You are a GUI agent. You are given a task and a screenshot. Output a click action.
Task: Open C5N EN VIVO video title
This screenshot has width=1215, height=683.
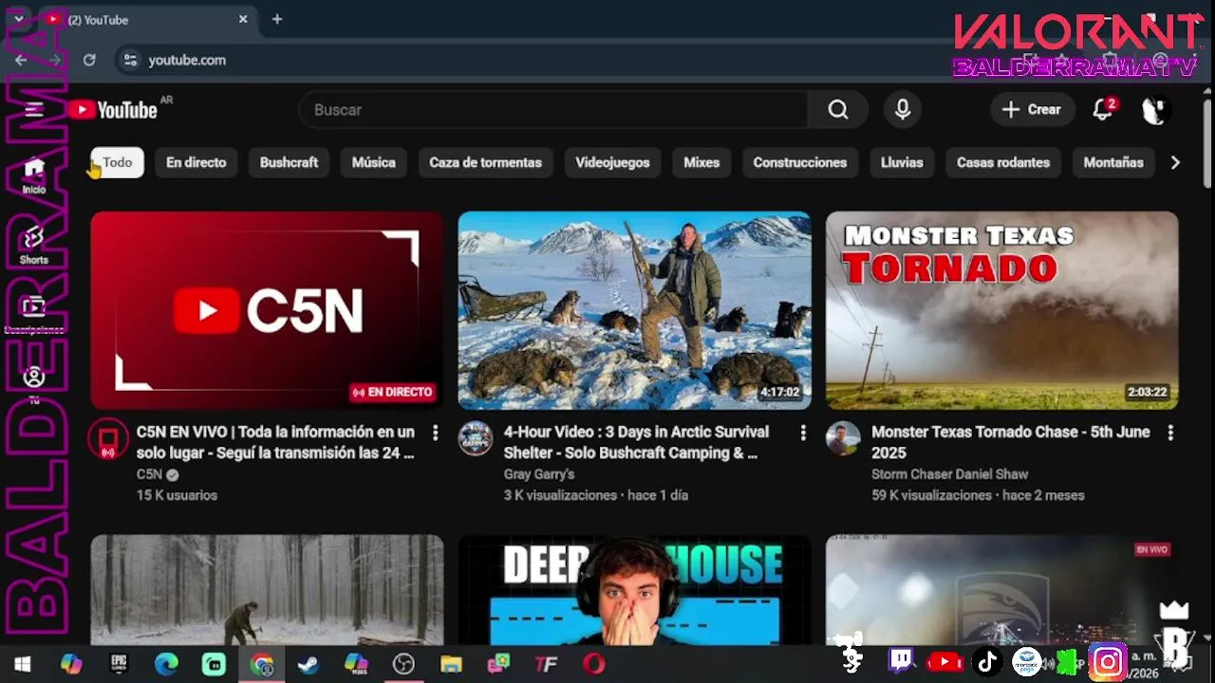275,442
